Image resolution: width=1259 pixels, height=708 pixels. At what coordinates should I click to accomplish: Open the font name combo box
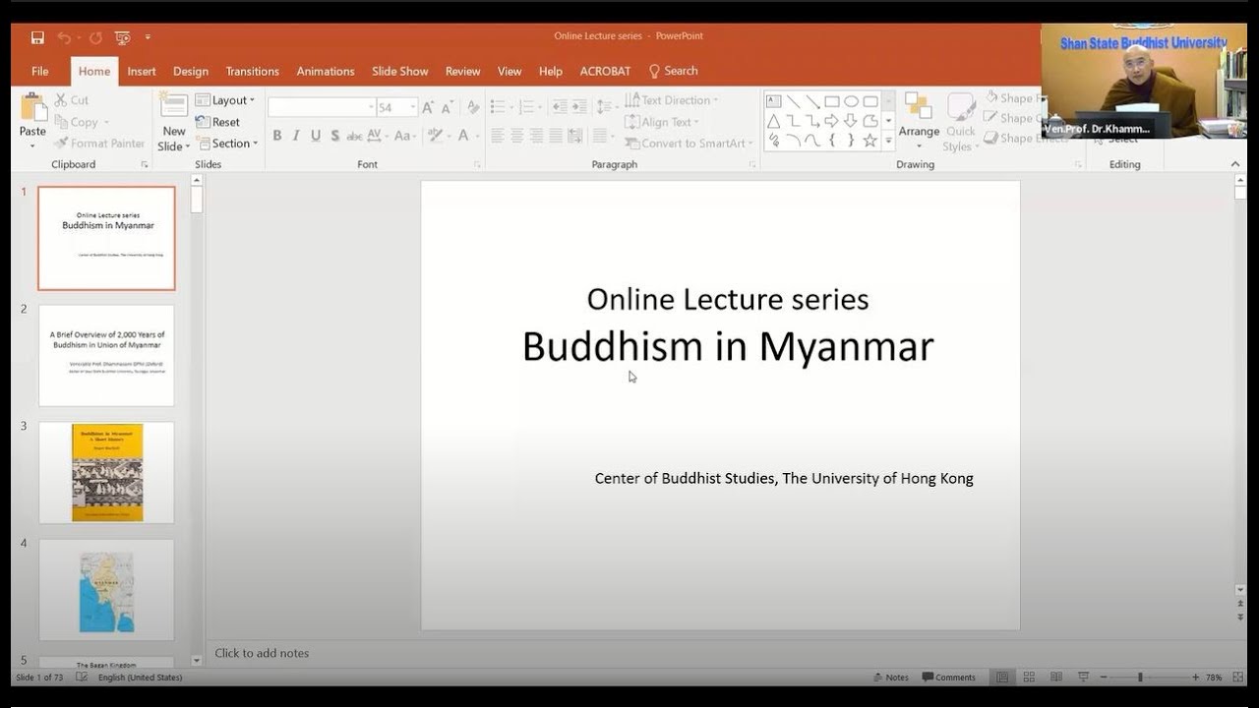pyautogui.click(x=322, y=107)
